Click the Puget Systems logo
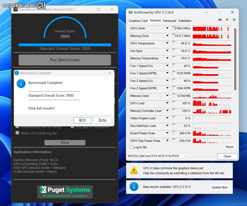247x206 pixels. coord(65,192)
